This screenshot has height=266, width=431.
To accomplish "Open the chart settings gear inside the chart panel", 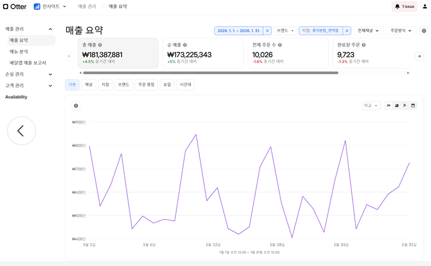I will (76, 106).
